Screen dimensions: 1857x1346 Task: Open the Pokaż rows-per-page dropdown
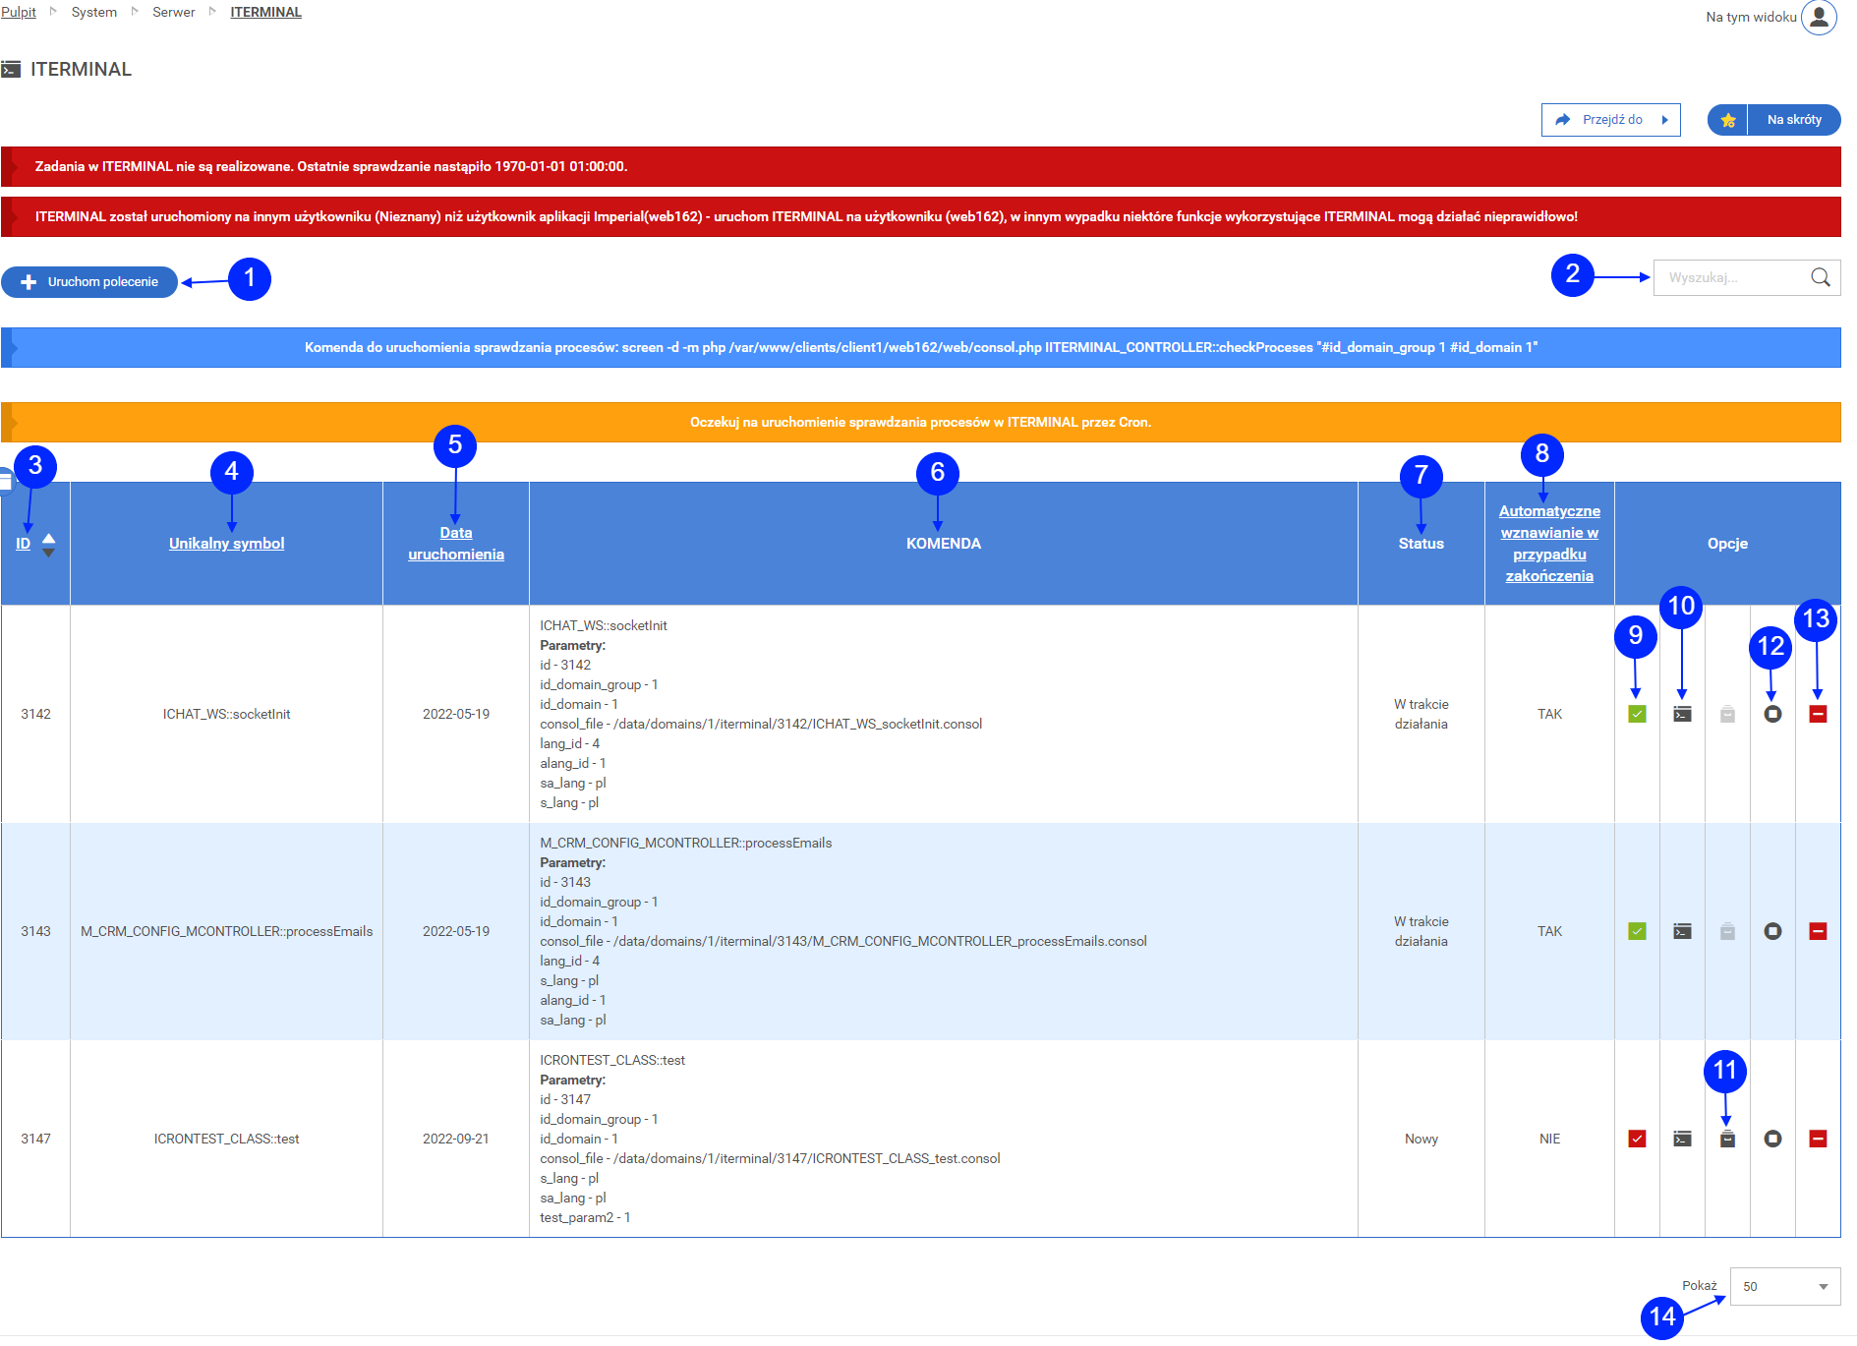[x=1784, y=1286]
